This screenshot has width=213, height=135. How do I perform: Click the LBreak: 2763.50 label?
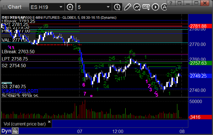[18, 52]
